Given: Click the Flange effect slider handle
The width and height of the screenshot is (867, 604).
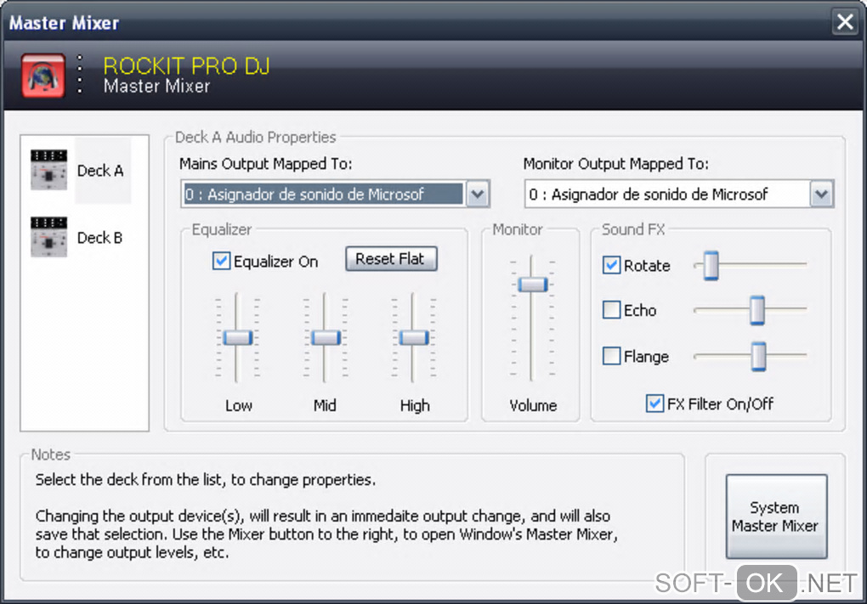Looking at the screenshot, I should 758,356.
